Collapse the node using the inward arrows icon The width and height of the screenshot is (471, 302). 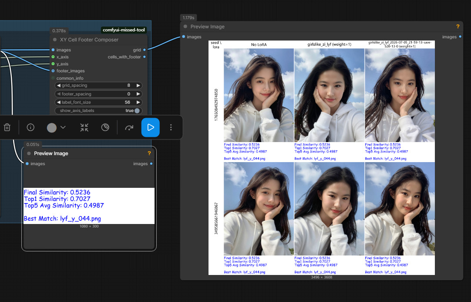pyautogui.click(x=84, y=127)
